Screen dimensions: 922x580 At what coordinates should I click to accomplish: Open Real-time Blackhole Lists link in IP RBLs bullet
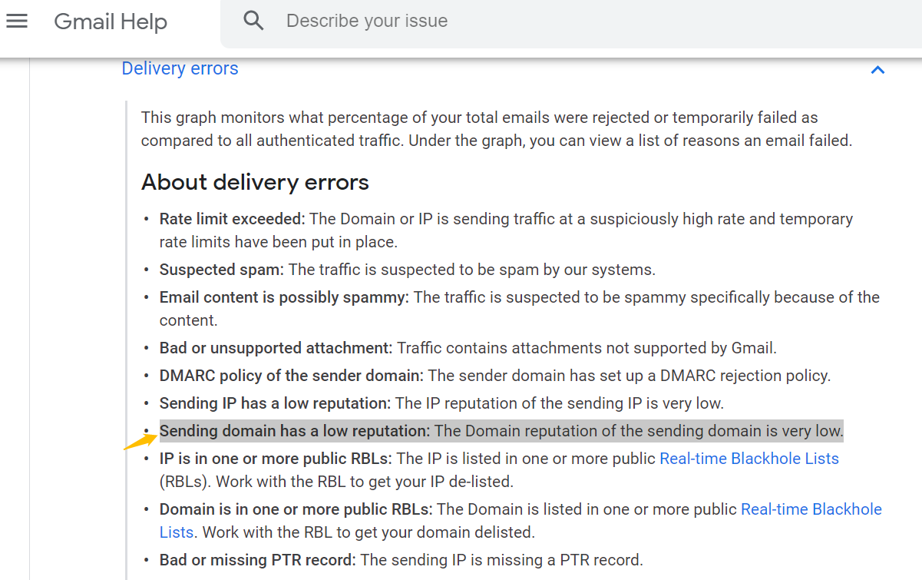point(749,459)
